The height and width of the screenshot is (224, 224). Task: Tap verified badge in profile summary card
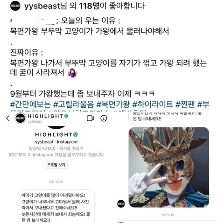click(76, 134)
